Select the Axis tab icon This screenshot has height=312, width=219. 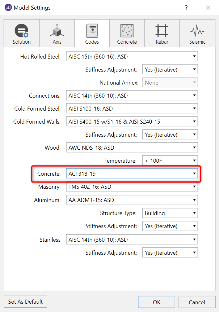click(x=57, y=31)
